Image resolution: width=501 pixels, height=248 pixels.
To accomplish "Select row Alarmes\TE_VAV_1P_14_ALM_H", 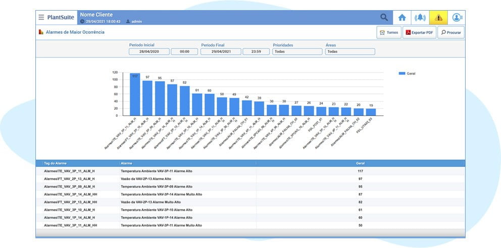I will click(x=250, y=217).
